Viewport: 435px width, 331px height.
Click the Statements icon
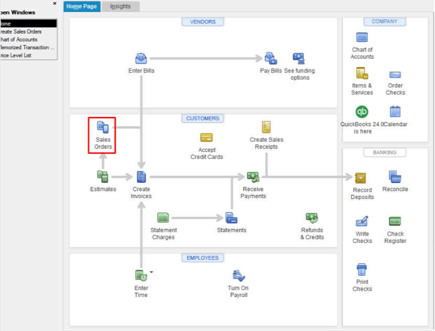(231, 217)
